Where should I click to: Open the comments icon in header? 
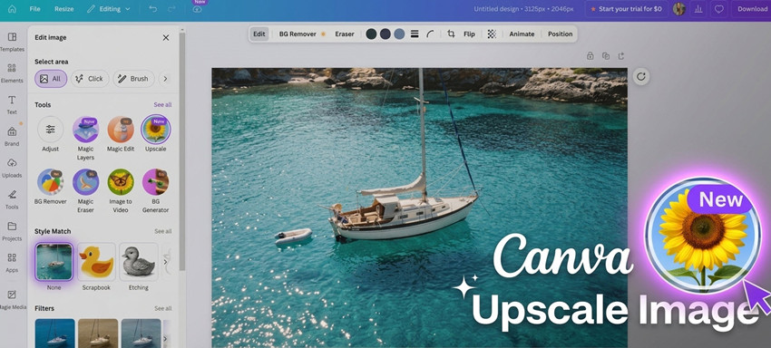pos(719,9)
